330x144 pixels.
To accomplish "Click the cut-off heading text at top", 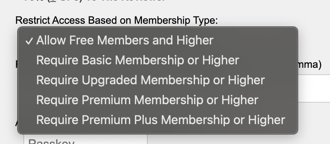I will [x=94, y=1].
